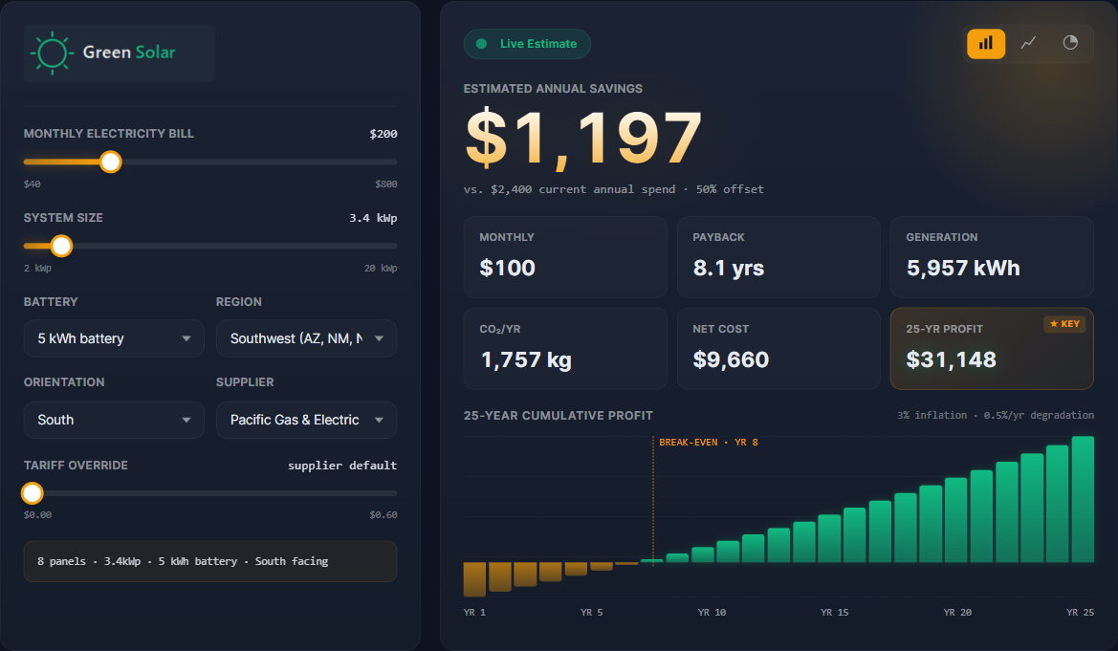Click the tallest green bar for year 25
This screenshot has height=651, width=1118.
point(1083,499)
